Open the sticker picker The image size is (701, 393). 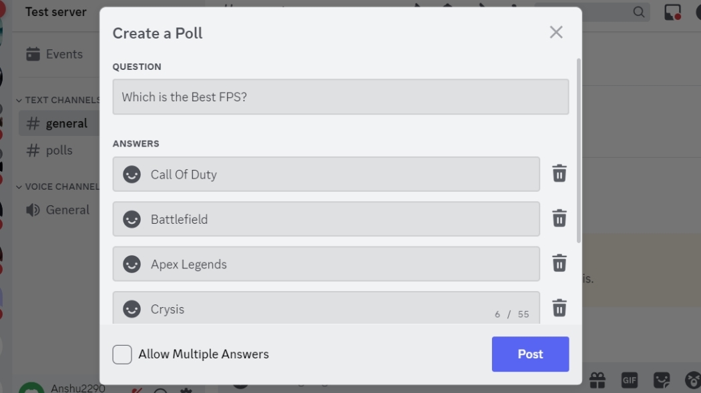661,379
